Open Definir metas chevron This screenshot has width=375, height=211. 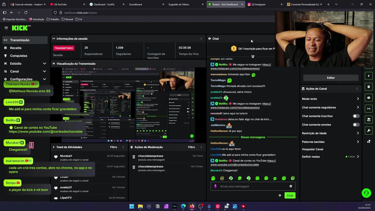(x=358, y=156)
